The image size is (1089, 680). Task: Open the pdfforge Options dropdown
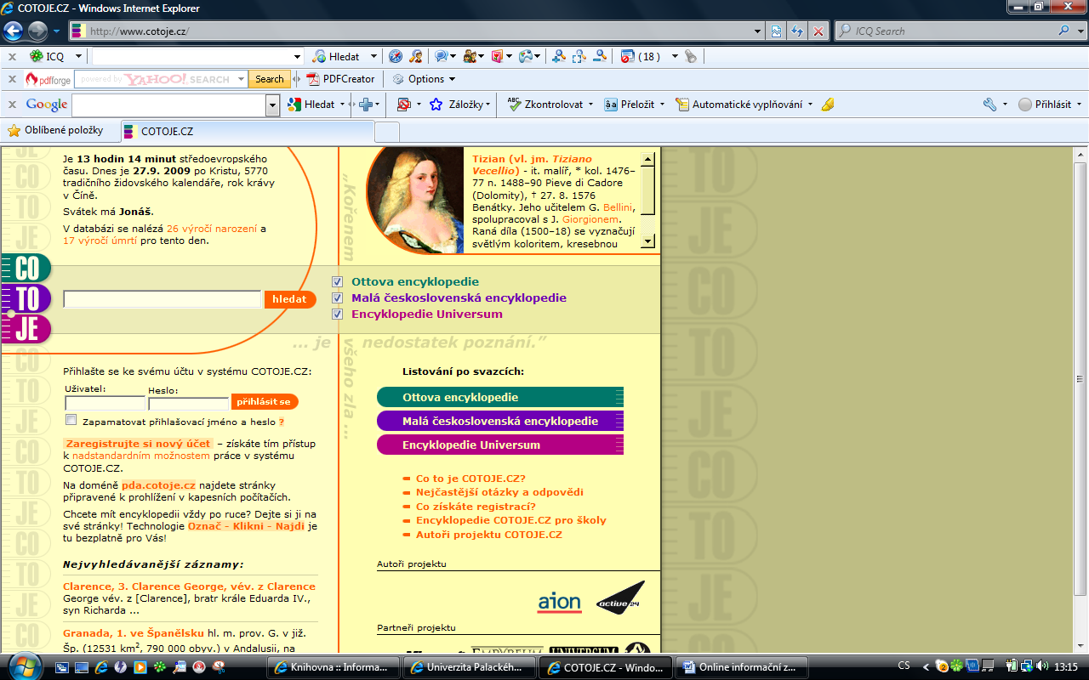tap(425, 79)
